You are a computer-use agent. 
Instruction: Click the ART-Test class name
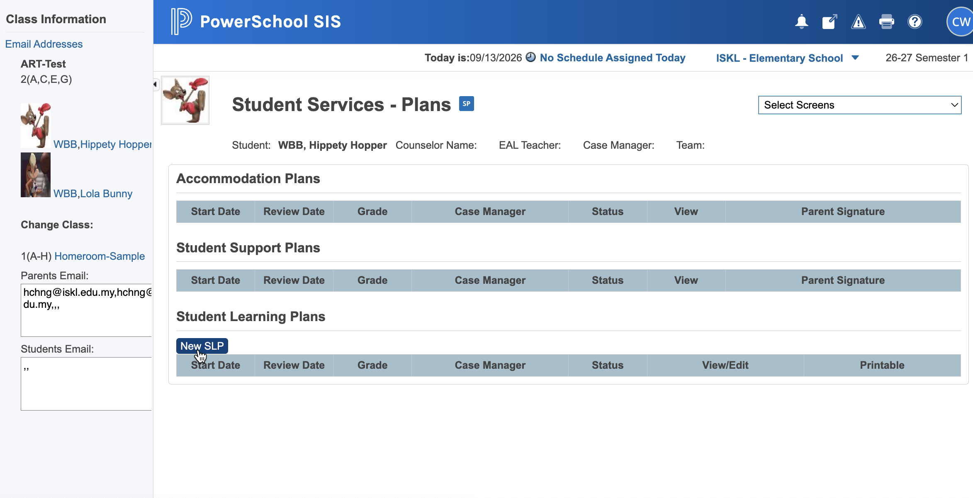tap(43, 64)
